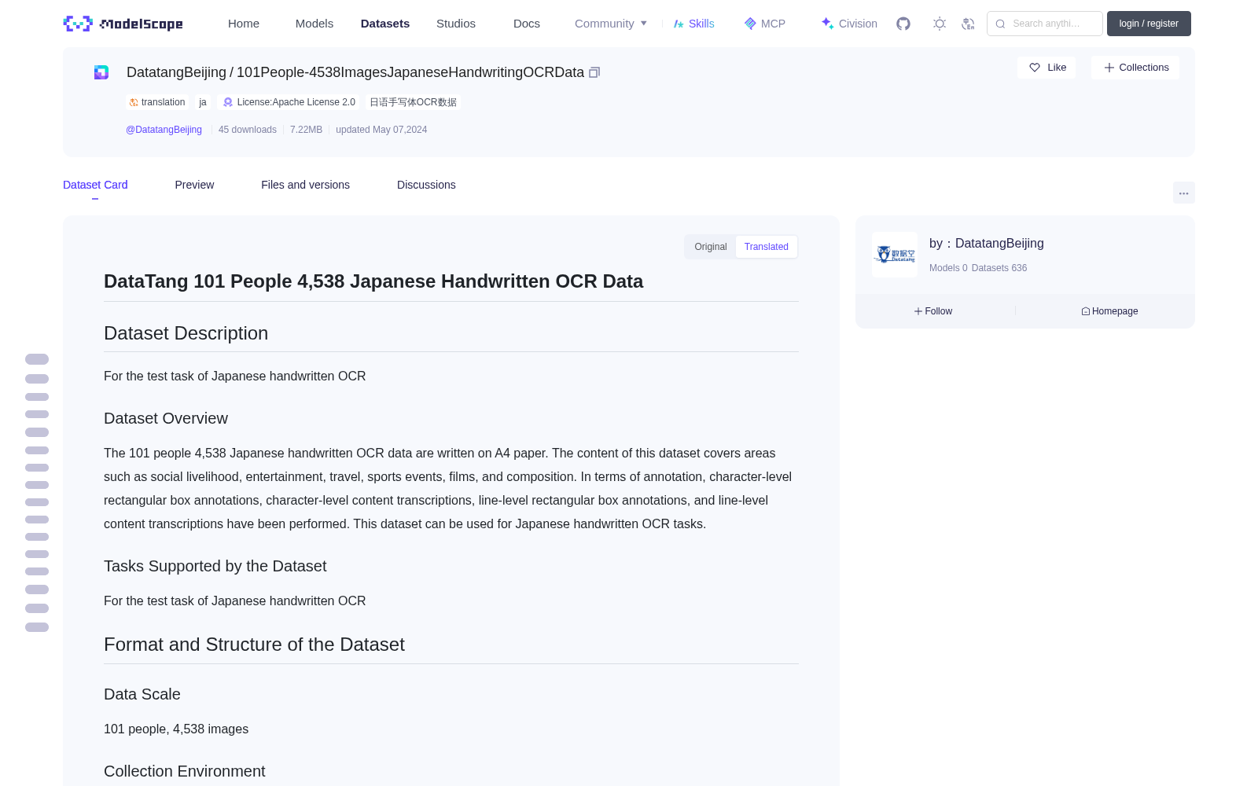
Task: Go to Home page
Action: click(244, 24)
